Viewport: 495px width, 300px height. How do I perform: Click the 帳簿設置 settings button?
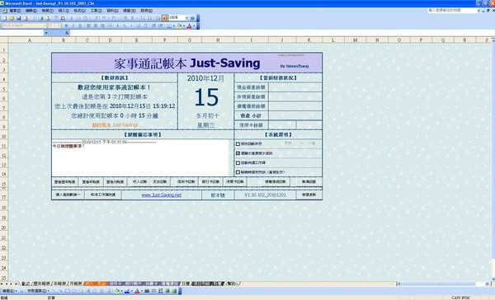(x=309, y=181)
